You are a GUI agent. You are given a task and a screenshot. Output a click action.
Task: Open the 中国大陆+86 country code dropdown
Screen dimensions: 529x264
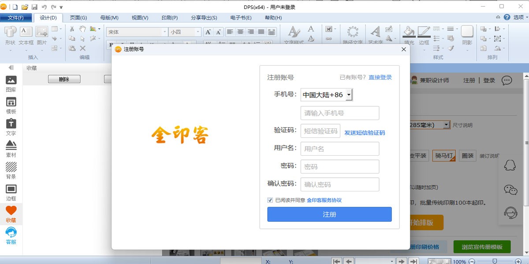[327, 95]
